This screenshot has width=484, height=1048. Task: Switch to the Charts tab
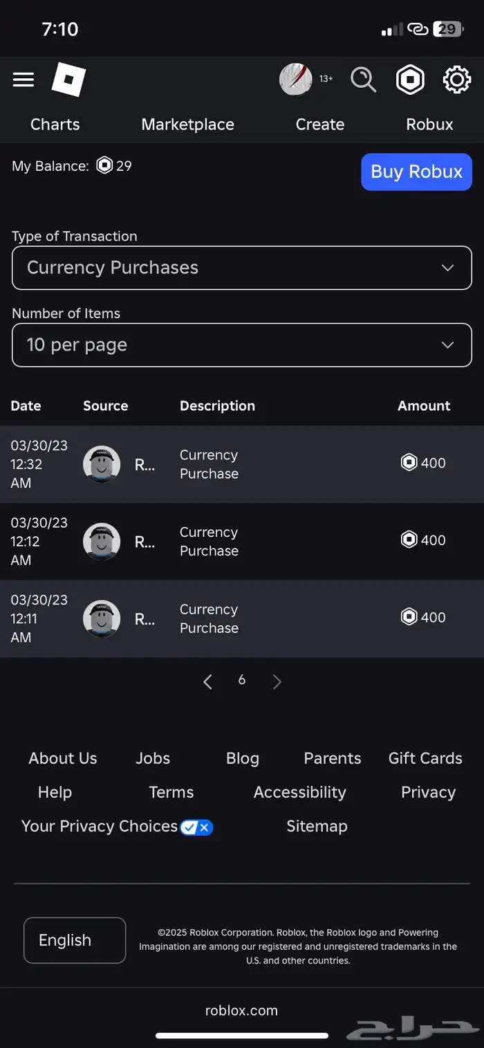click(55, 125)
